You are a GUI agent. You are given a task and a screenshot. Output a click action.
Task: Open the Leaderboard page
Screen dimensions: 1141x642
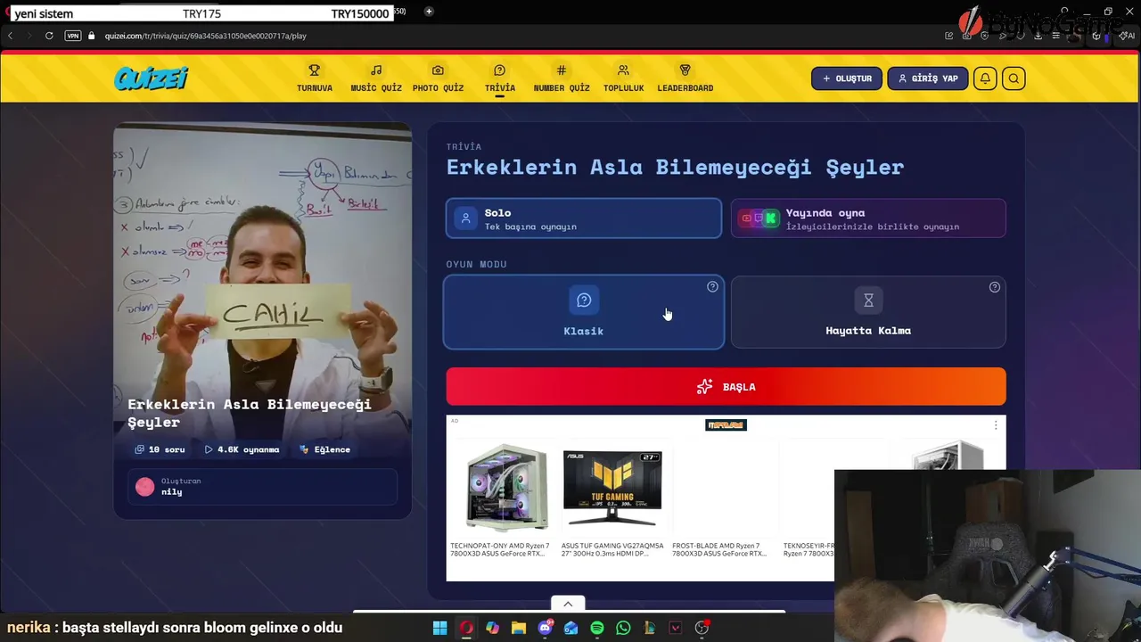[x=685, y=78]
